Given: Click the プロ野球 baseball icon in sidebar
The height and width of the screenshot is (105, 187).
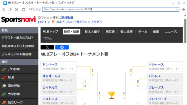Looking at the screenshot, I should pos(4,69).
